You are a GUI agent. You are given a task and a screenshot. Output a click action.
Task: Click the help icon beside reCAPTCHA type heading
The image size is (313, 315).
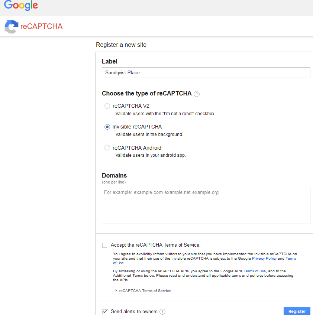pos(197,94)
